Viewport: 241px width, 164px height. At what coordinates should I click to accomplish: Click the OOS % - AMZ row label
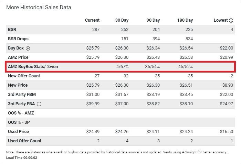(21, 113)
